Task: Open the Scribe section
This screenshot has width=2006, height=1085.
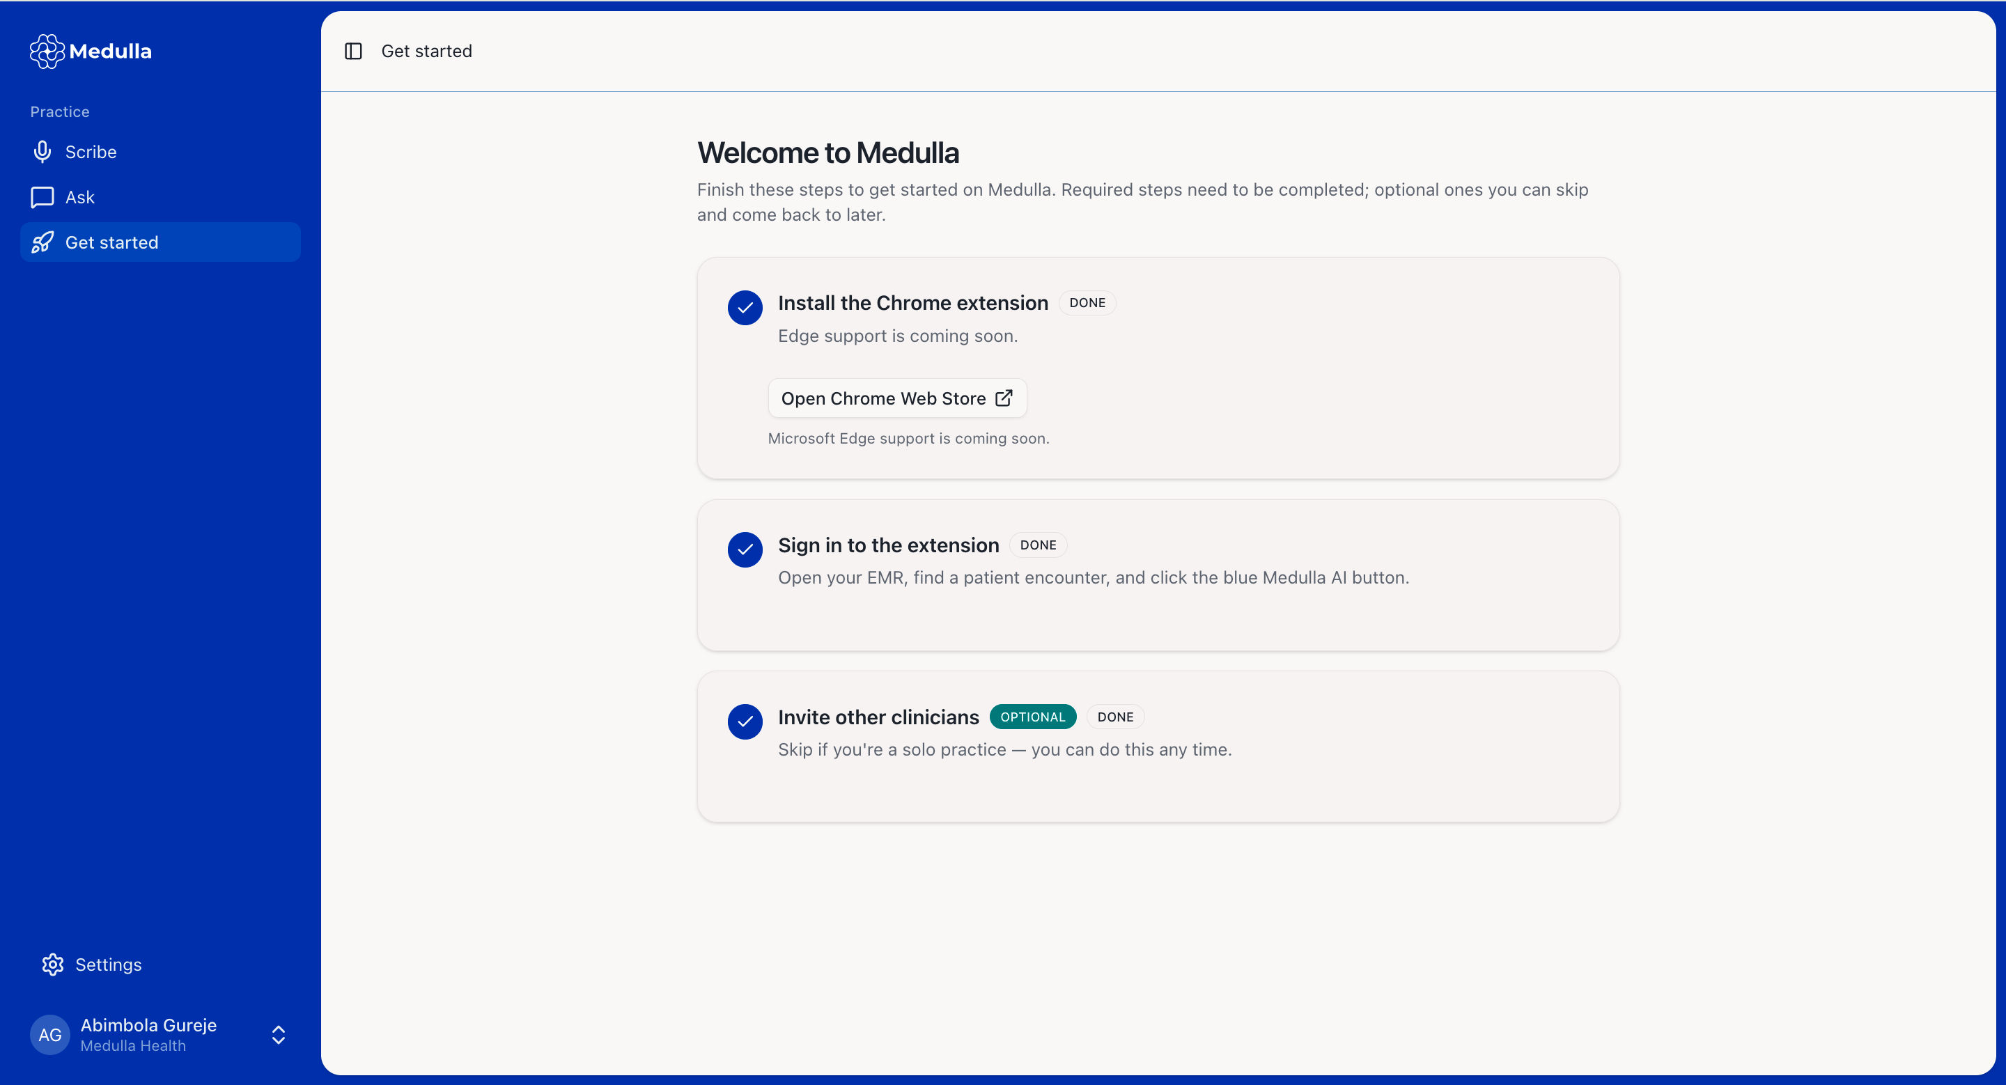Action: [160, 152]
